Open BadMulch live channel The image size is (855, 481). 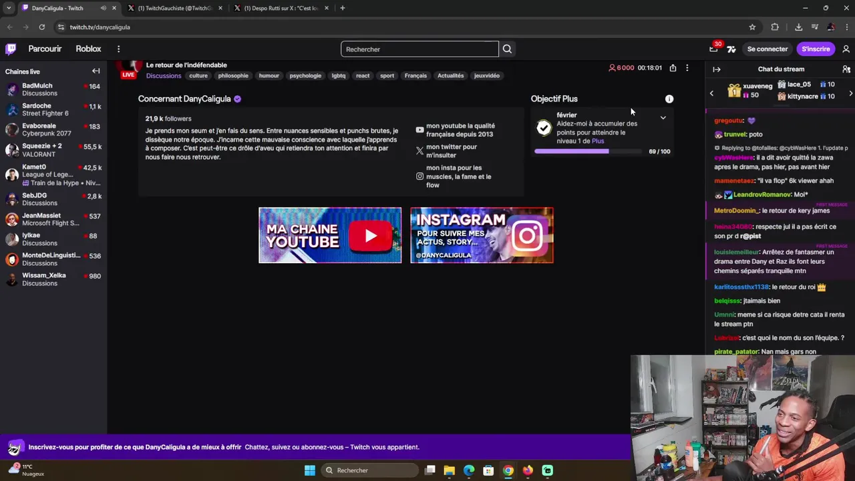[53, 90]
